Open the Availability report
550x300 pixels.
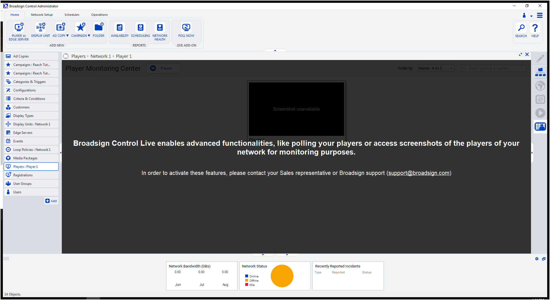click(x=120, y=30)
